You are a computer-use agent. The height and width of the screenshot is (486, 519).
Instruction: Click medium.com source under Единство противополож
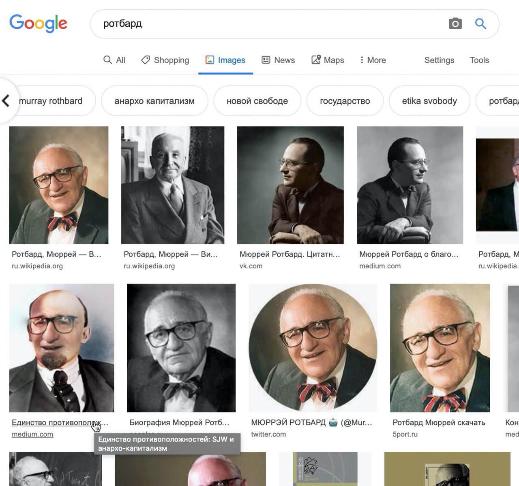[x=32, y=434]
